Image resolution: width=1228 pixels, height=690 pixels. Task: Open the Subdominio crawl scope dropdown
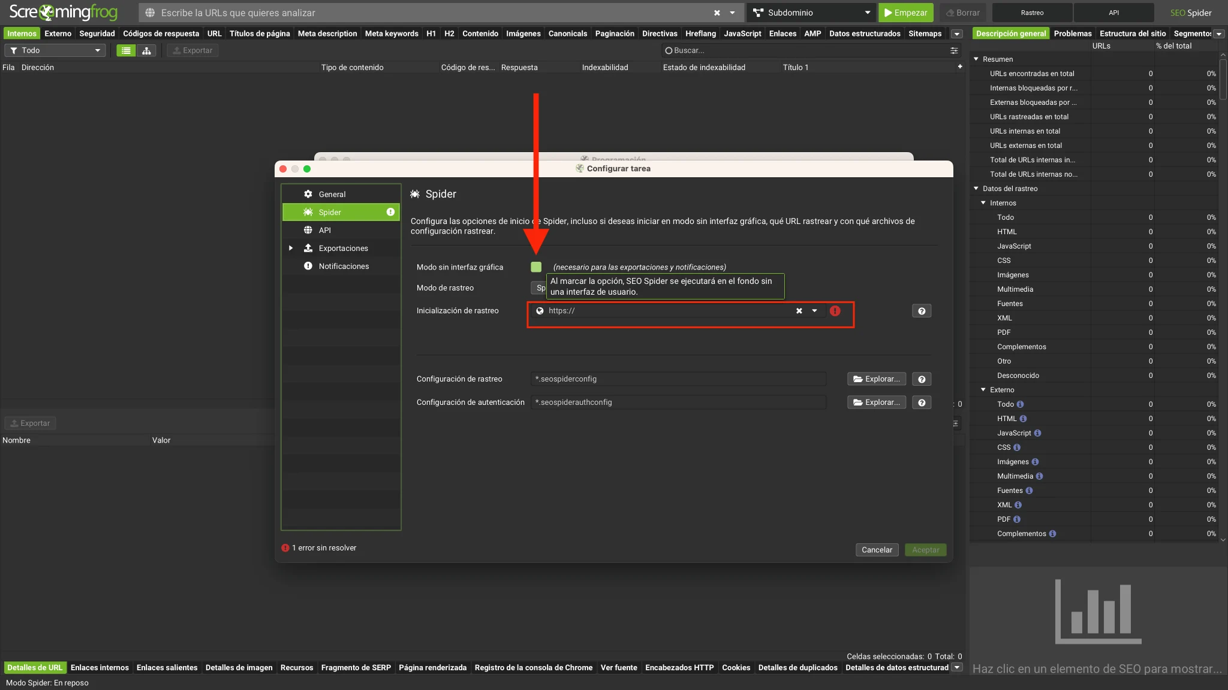click(812, 13)
